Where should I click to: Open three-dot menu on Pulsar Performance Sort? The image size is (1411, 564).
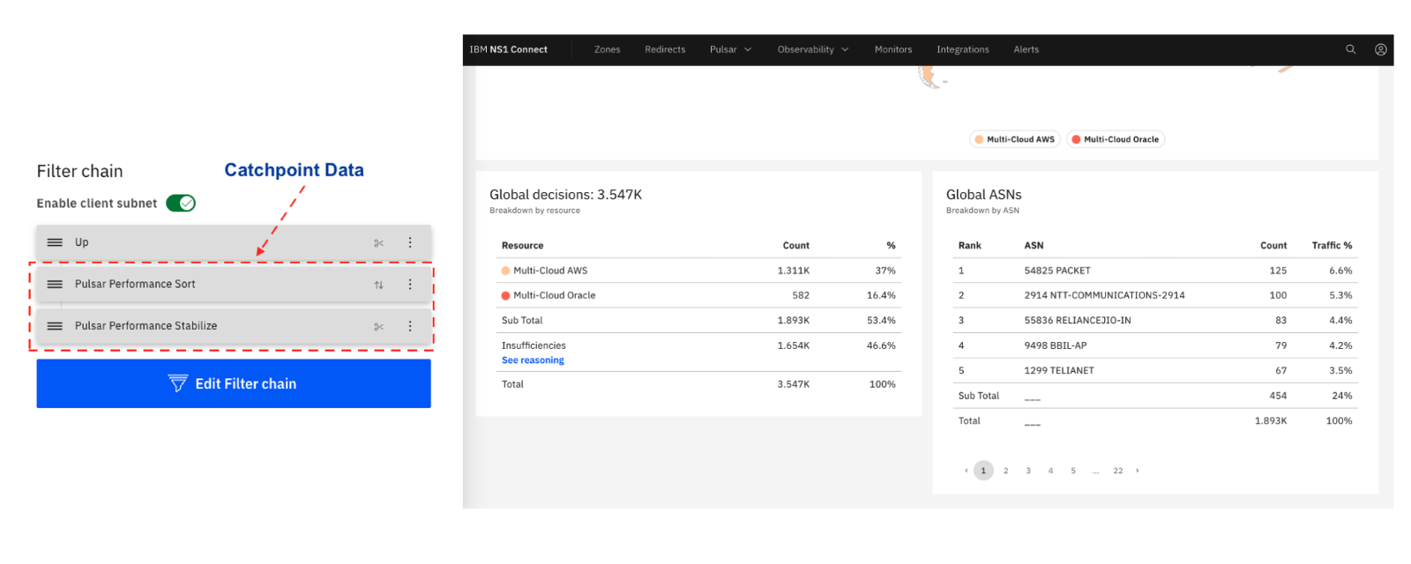410,285
